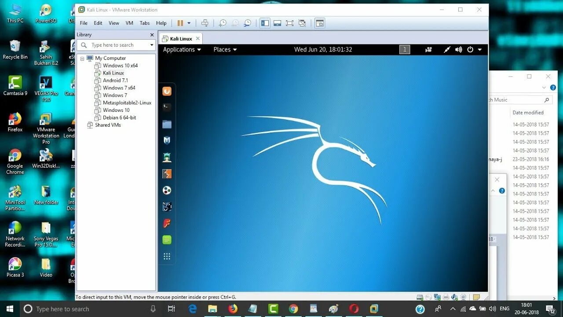Open the library search filter dropdown arrow
The width and height of the screenshot is (563, 317).
[152, 45]
